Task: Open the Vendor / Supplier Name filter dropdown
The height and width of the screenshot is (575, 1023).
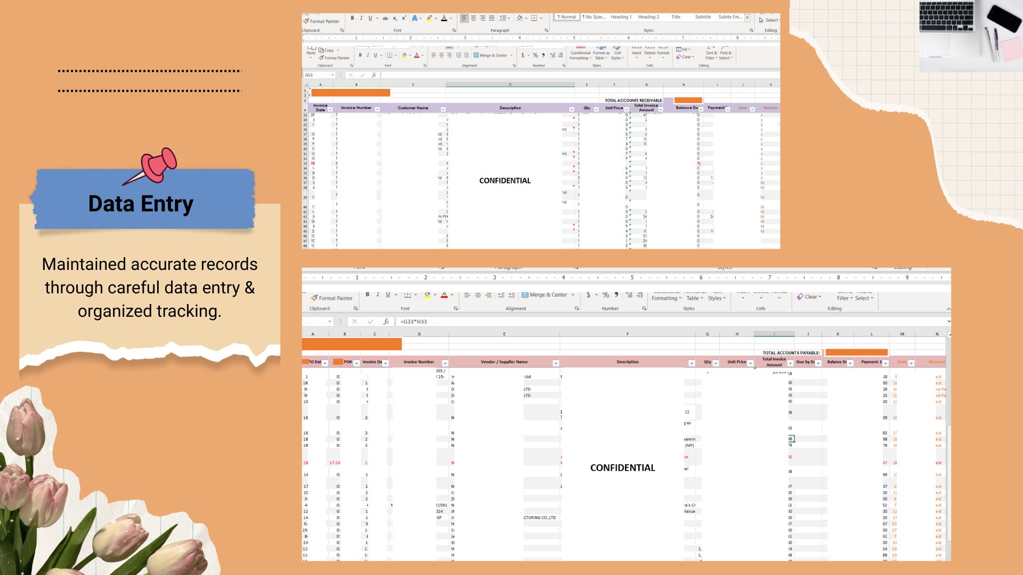Action: click(x=555, y=363)
